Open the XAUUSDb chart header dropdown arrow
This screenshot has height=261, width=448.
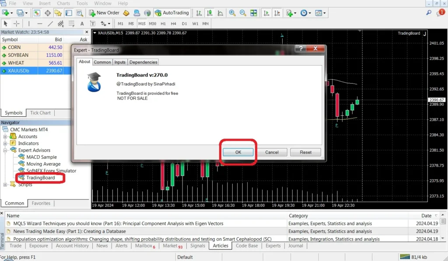pyautogui.click(x=95, y=33)
